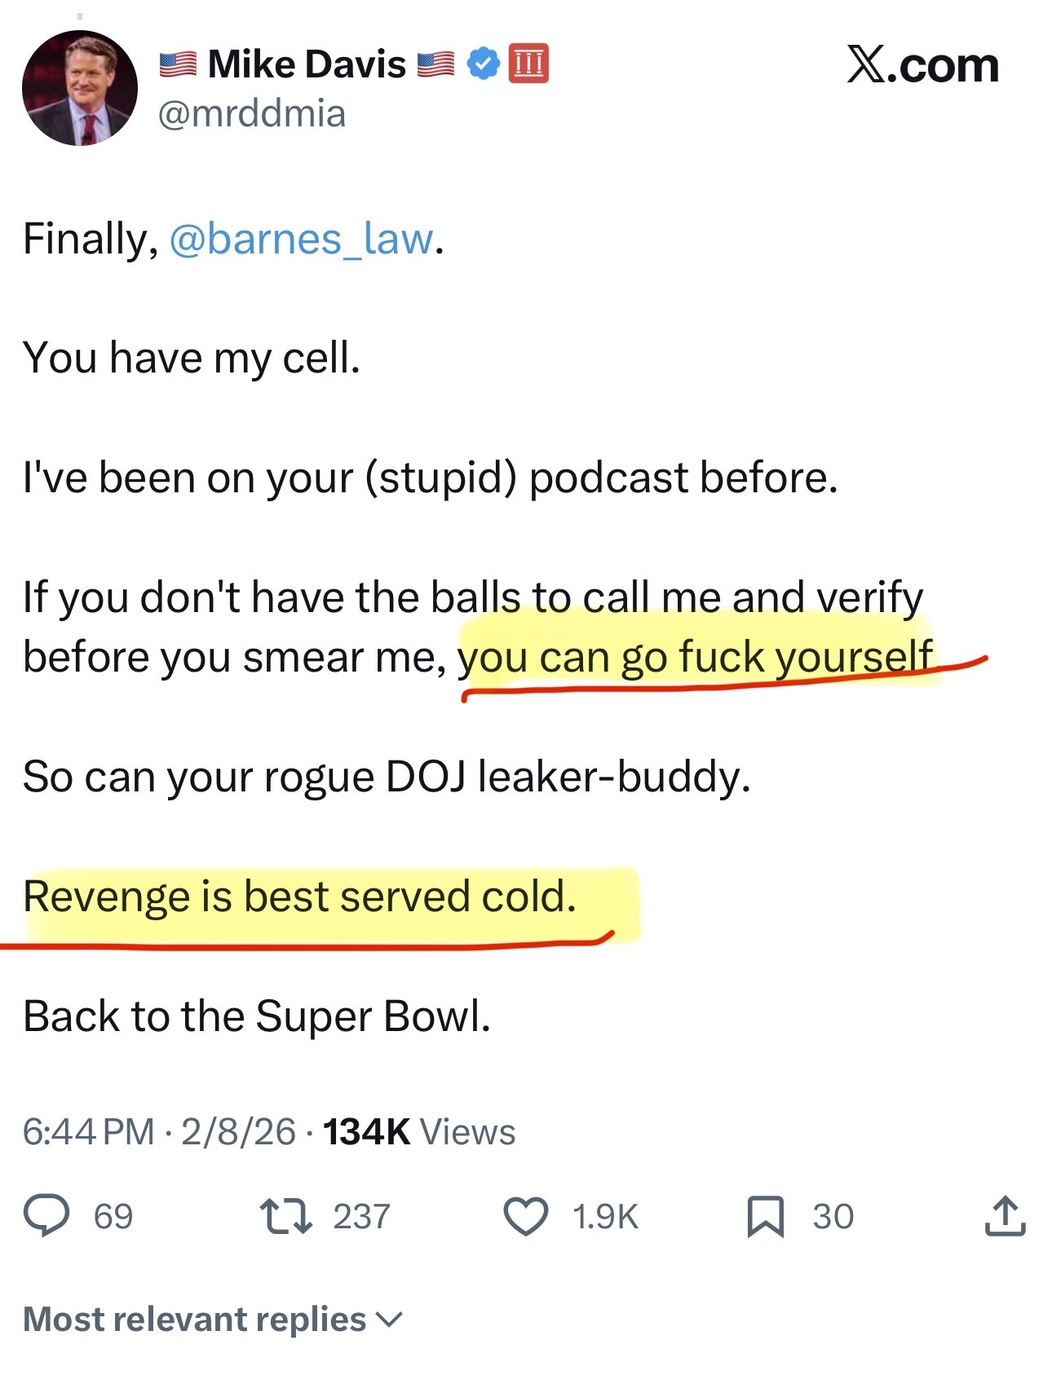1052x1375 pixels.
Task: Open the @barnes_law mention link
Action: (301, 239)
